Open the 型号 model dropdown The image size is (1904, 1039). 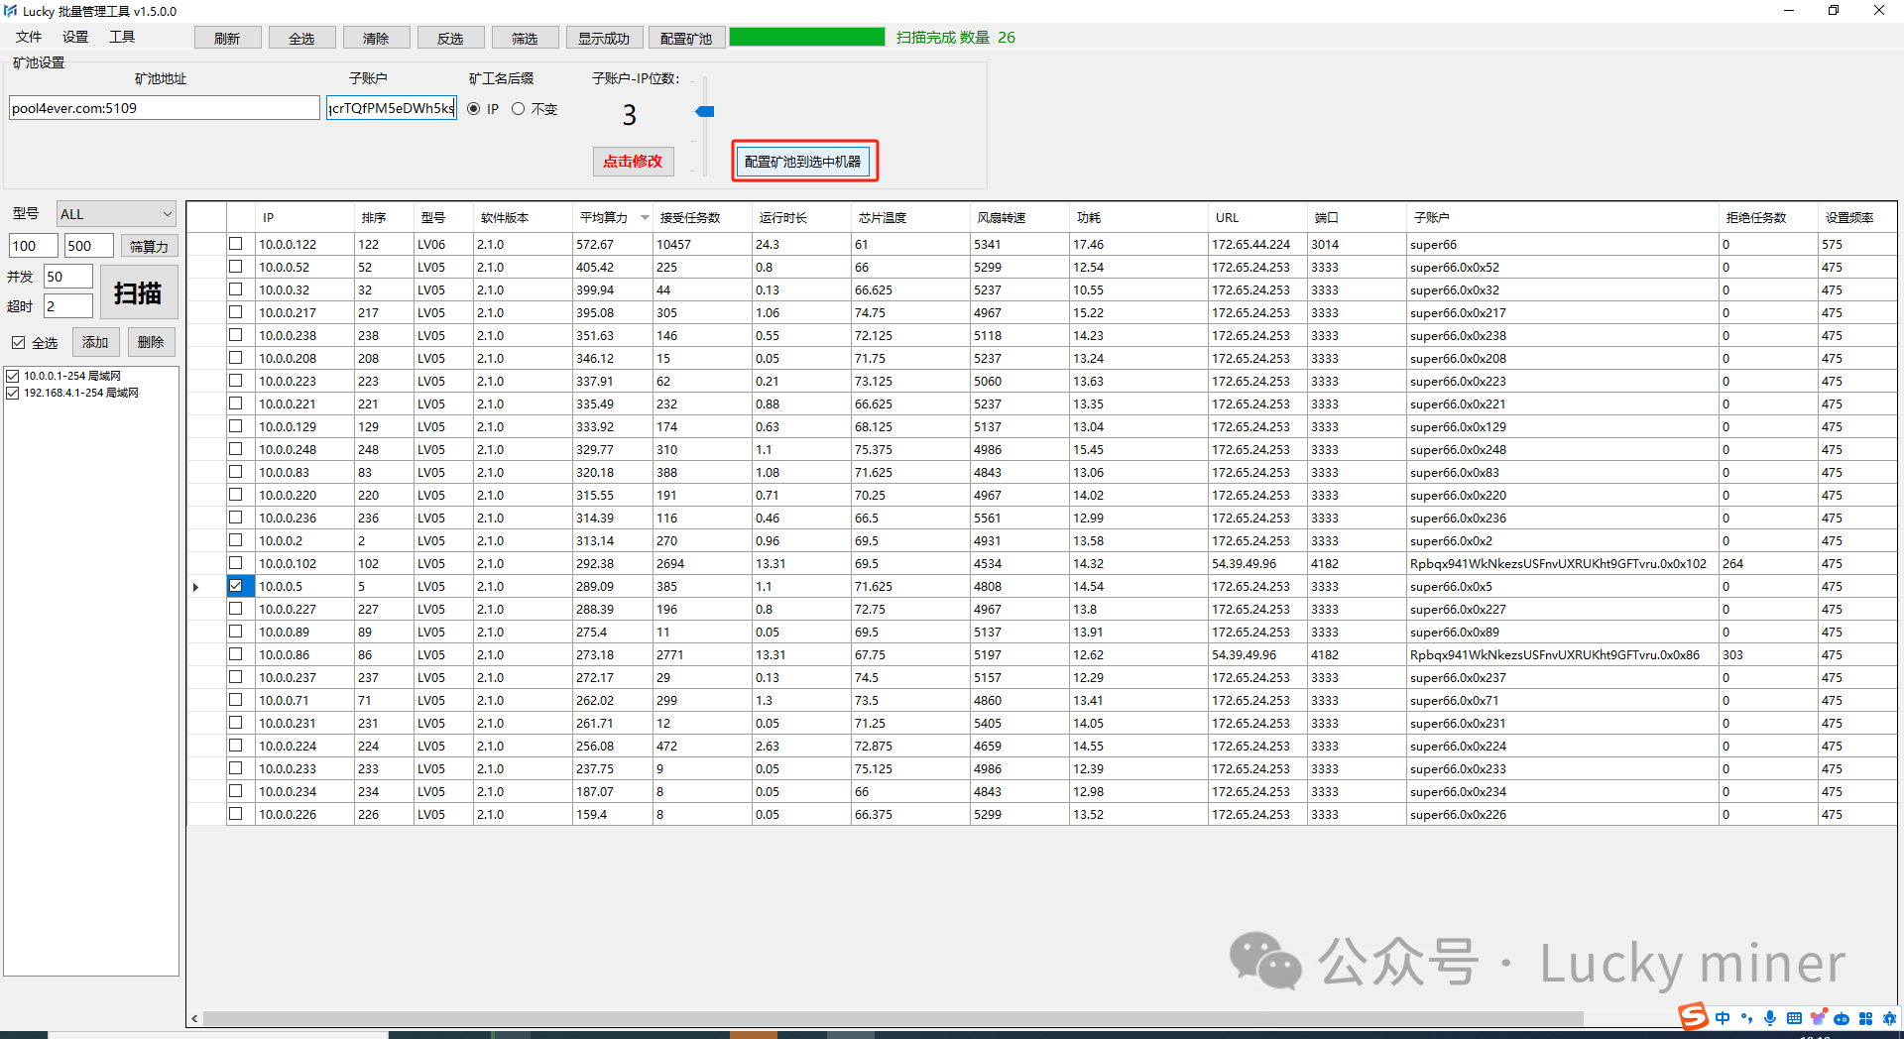[x=116, y=214]
